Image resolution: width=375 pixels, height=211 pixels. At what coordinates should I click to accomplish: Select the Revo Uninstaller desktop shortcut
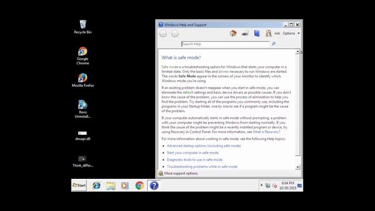pos(83,109)
